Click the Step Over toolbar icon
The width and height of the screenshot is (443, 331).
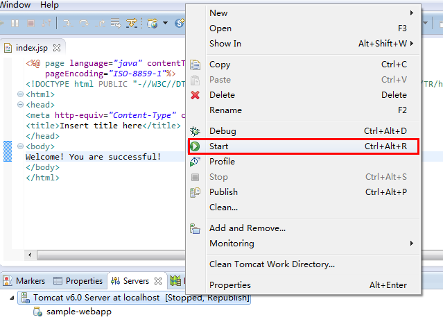(x=84, y=23)
